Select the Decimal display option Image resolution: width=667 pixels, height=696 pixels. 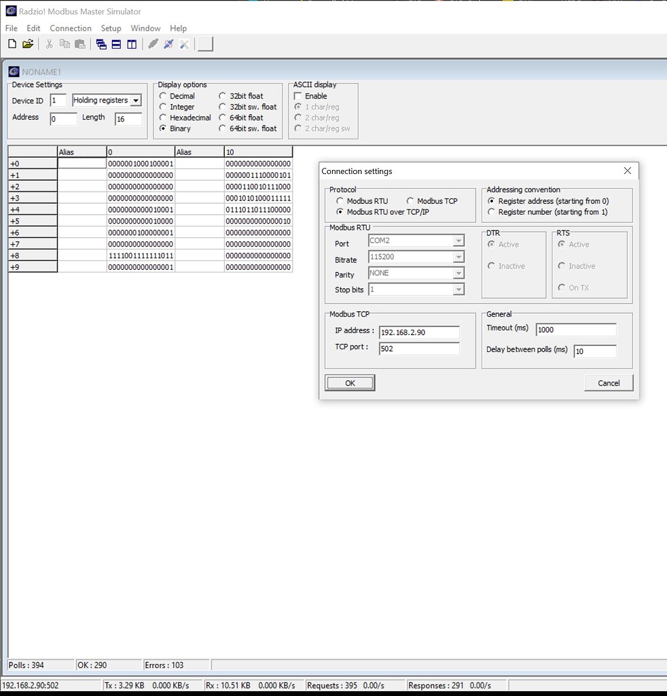(162, 96)
